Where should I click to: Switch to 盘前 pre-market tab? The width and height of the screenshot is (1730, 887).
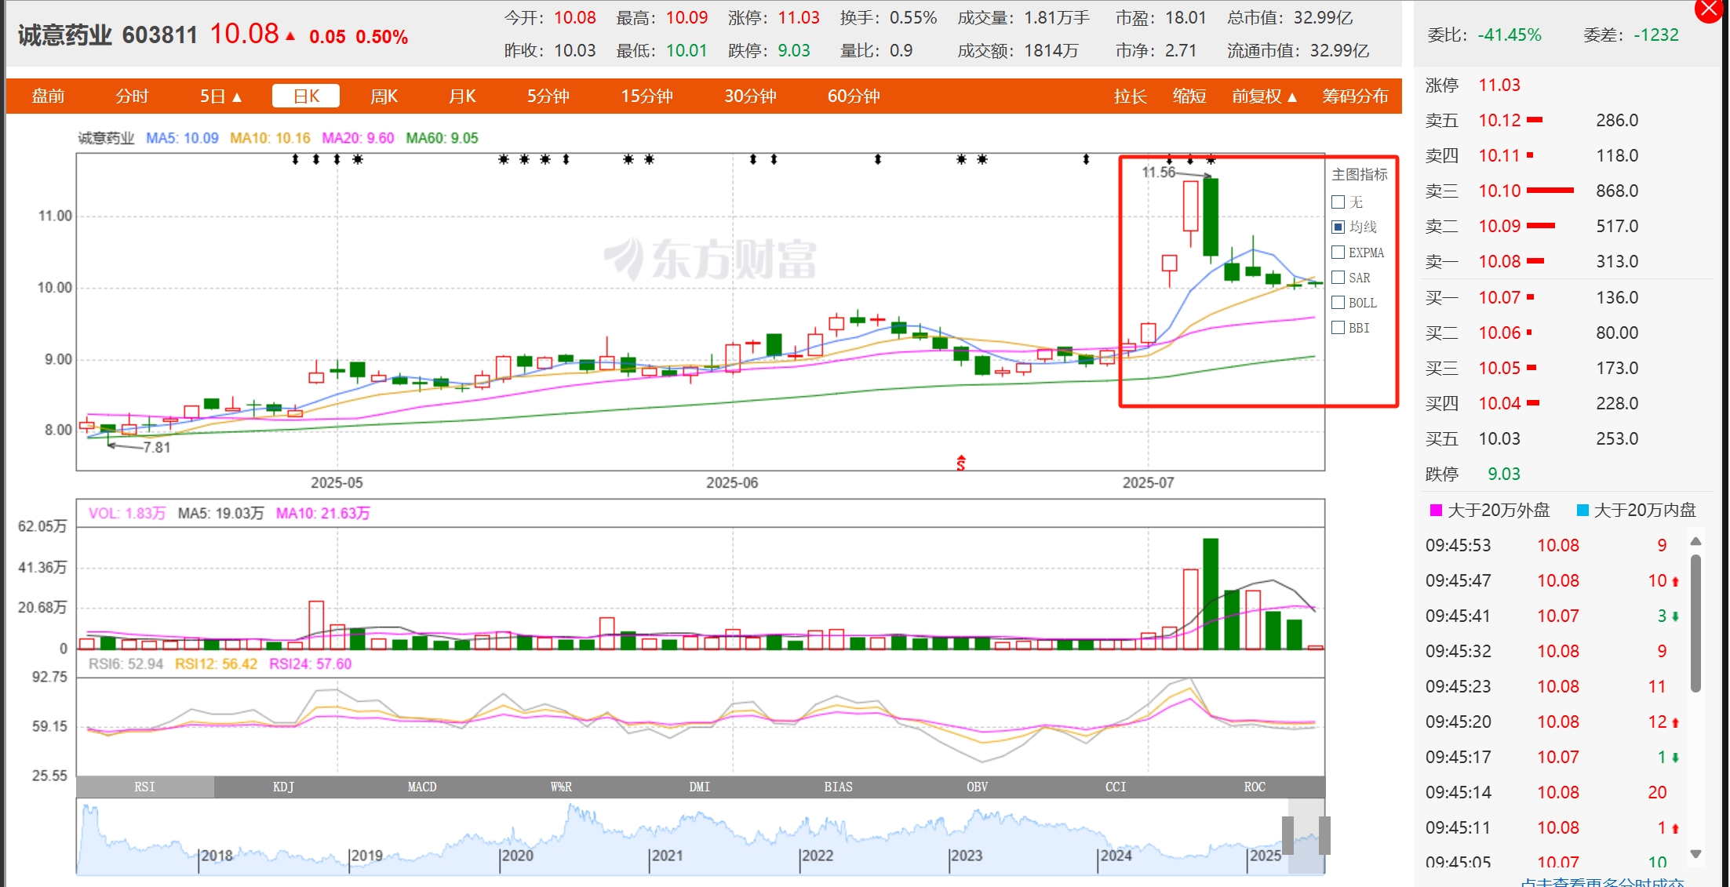(48, 96)
